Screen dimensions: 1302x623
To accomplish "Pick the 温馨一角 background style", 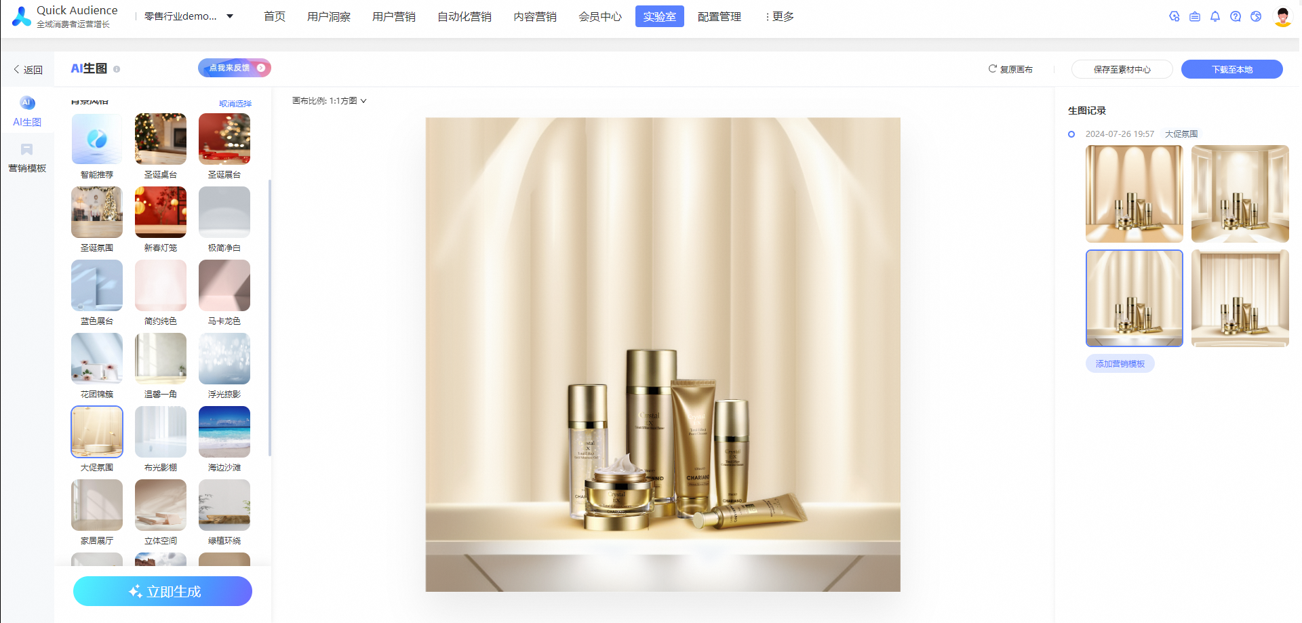I will pos(161,359).
